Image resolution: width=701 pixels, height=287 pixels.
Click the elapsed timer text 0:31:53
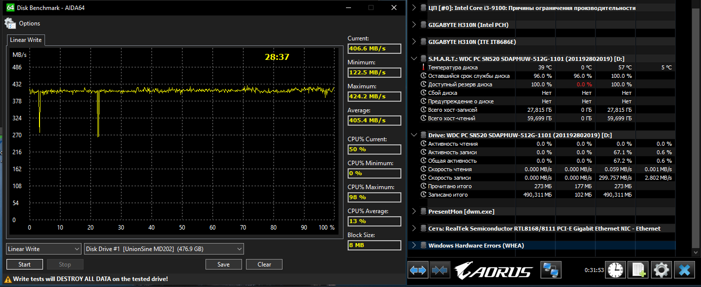(594, 270)
